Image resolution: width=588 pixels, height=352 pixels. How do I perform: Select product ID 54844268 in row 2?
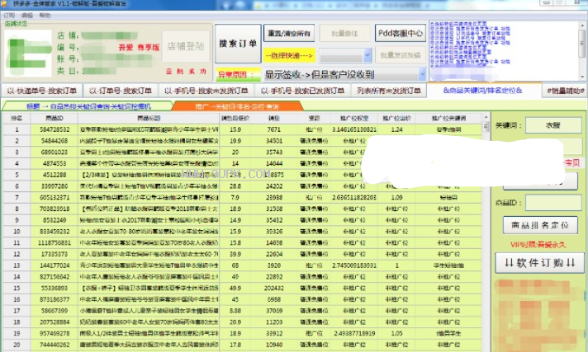[x=55, y=141]
